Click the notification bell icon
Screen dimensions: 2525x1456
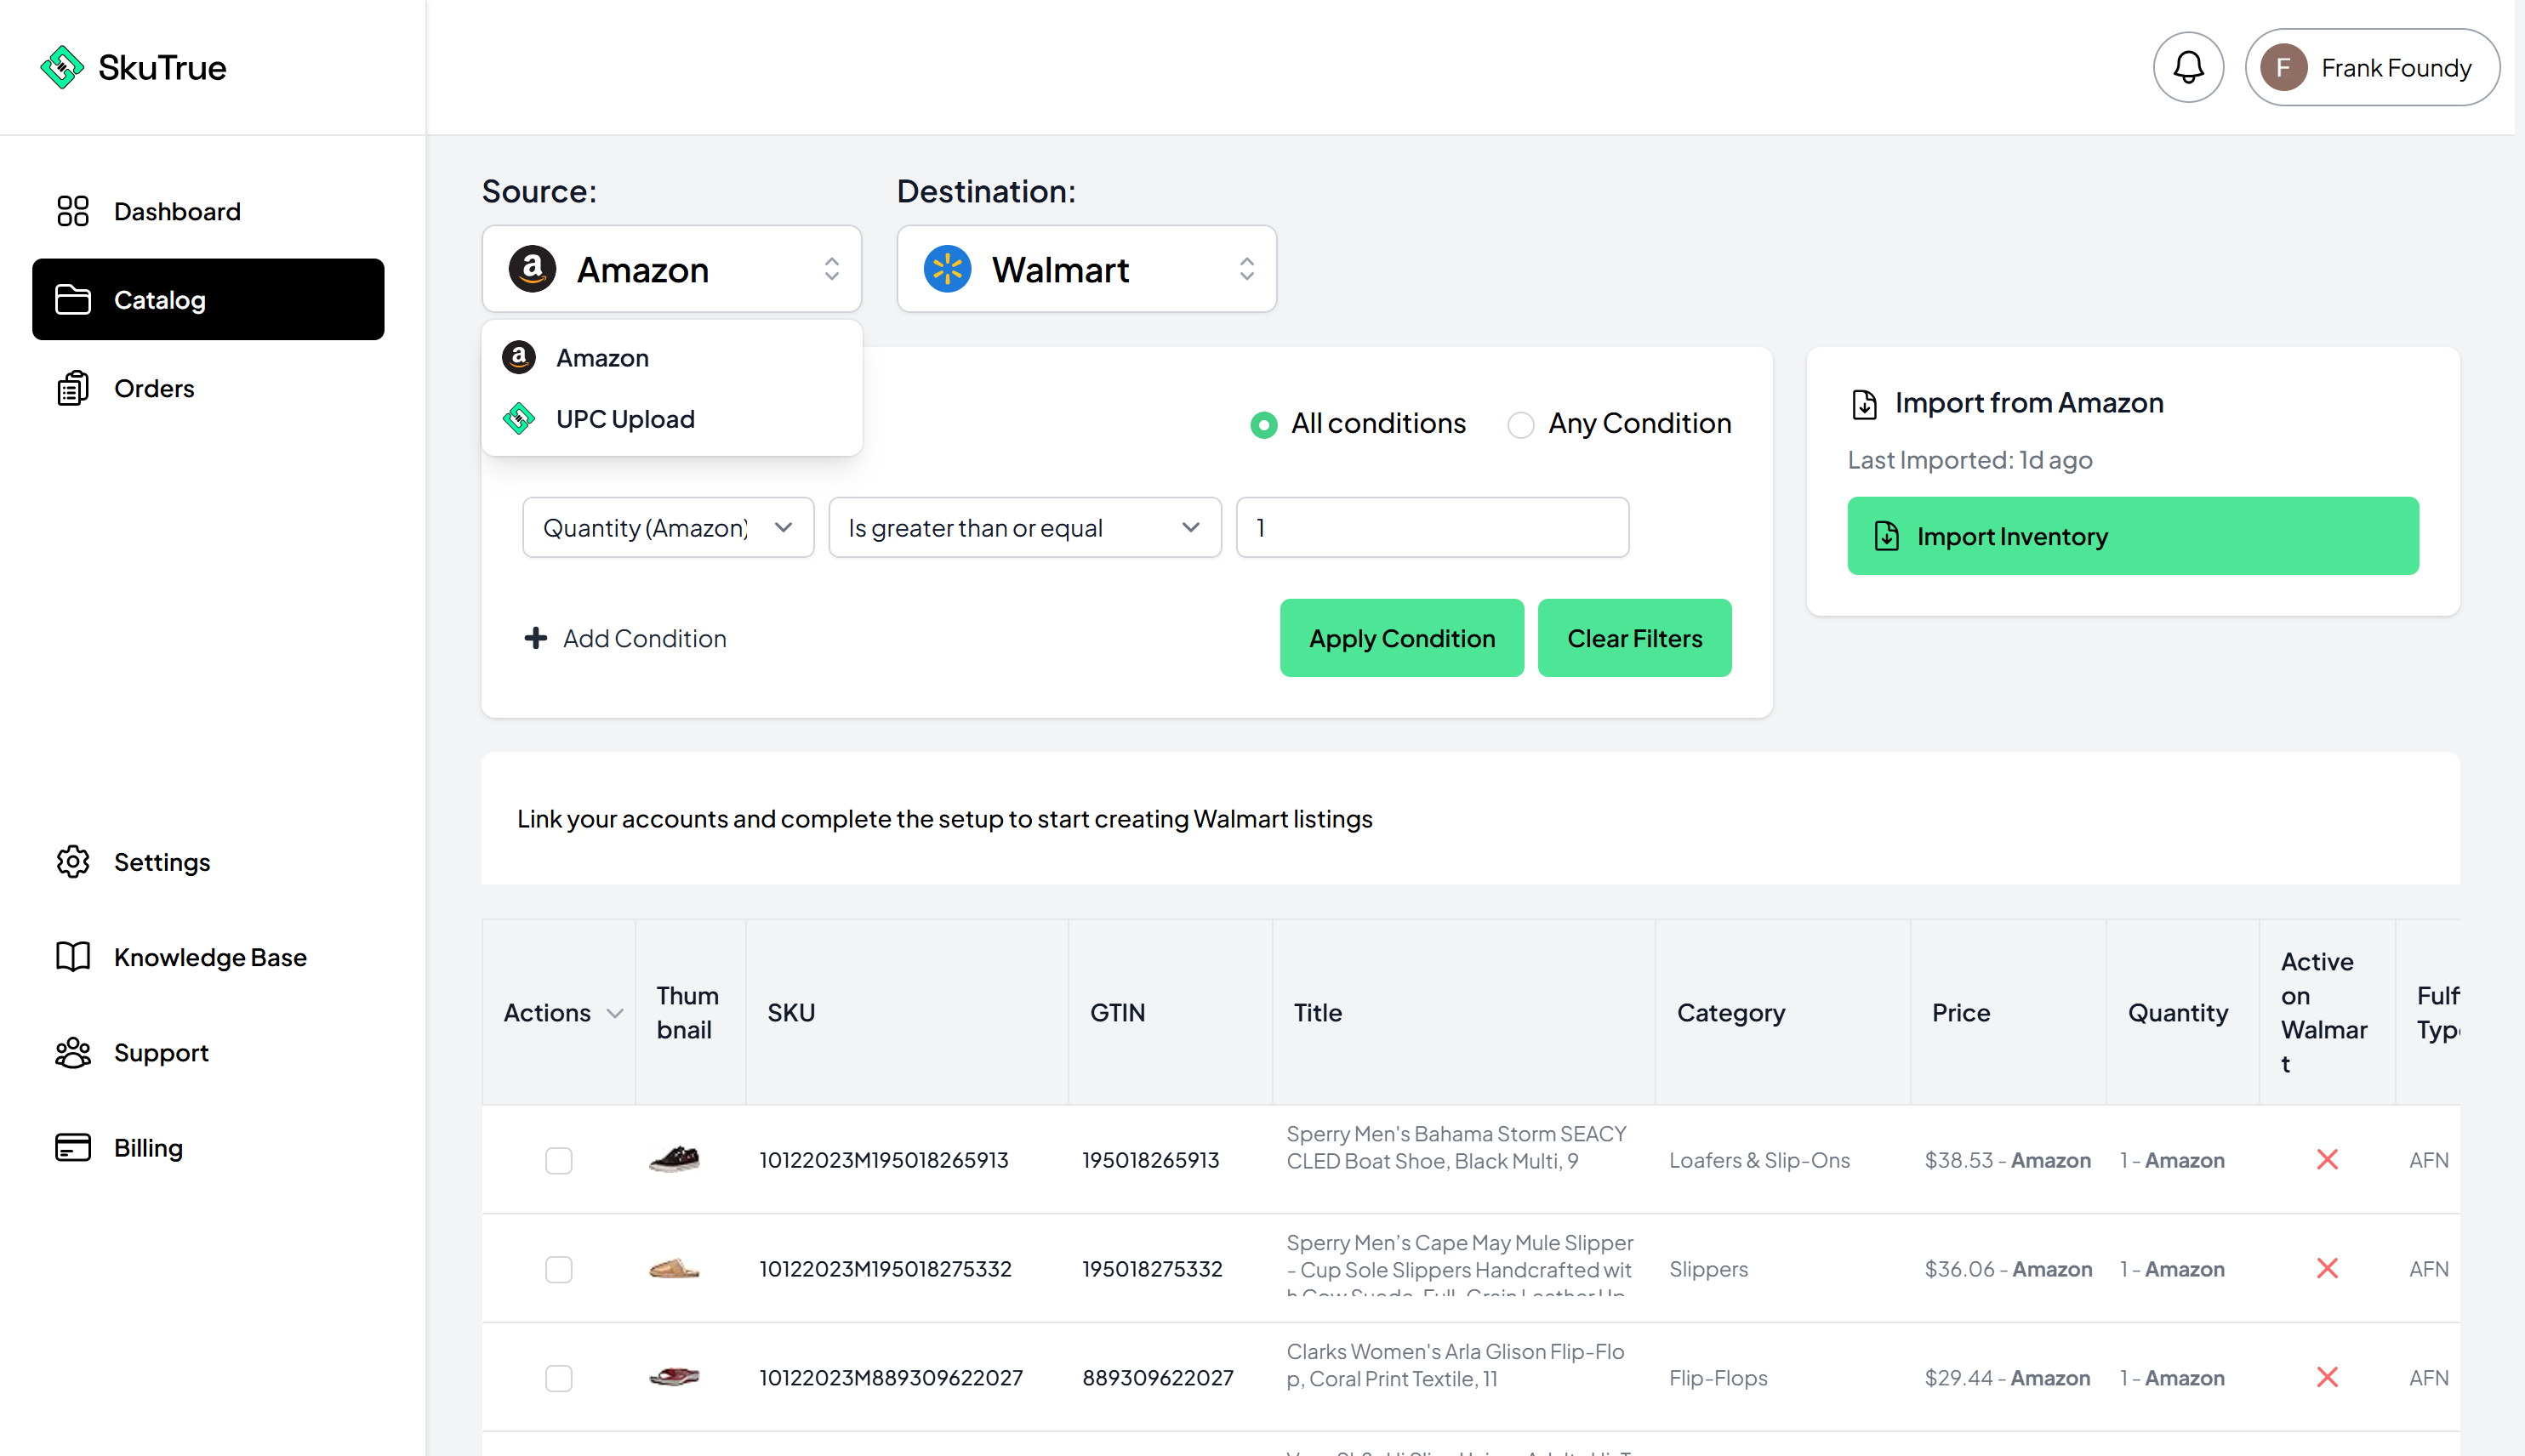coord(2188,68)
